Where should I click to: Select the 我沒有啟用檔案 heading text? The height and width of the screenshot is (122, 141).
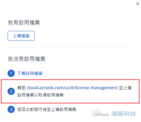point(27,59)
